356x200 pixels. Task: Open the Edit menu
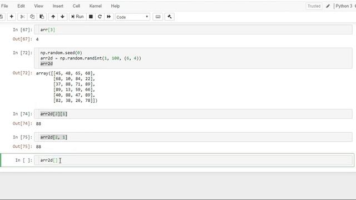point(21,6)
